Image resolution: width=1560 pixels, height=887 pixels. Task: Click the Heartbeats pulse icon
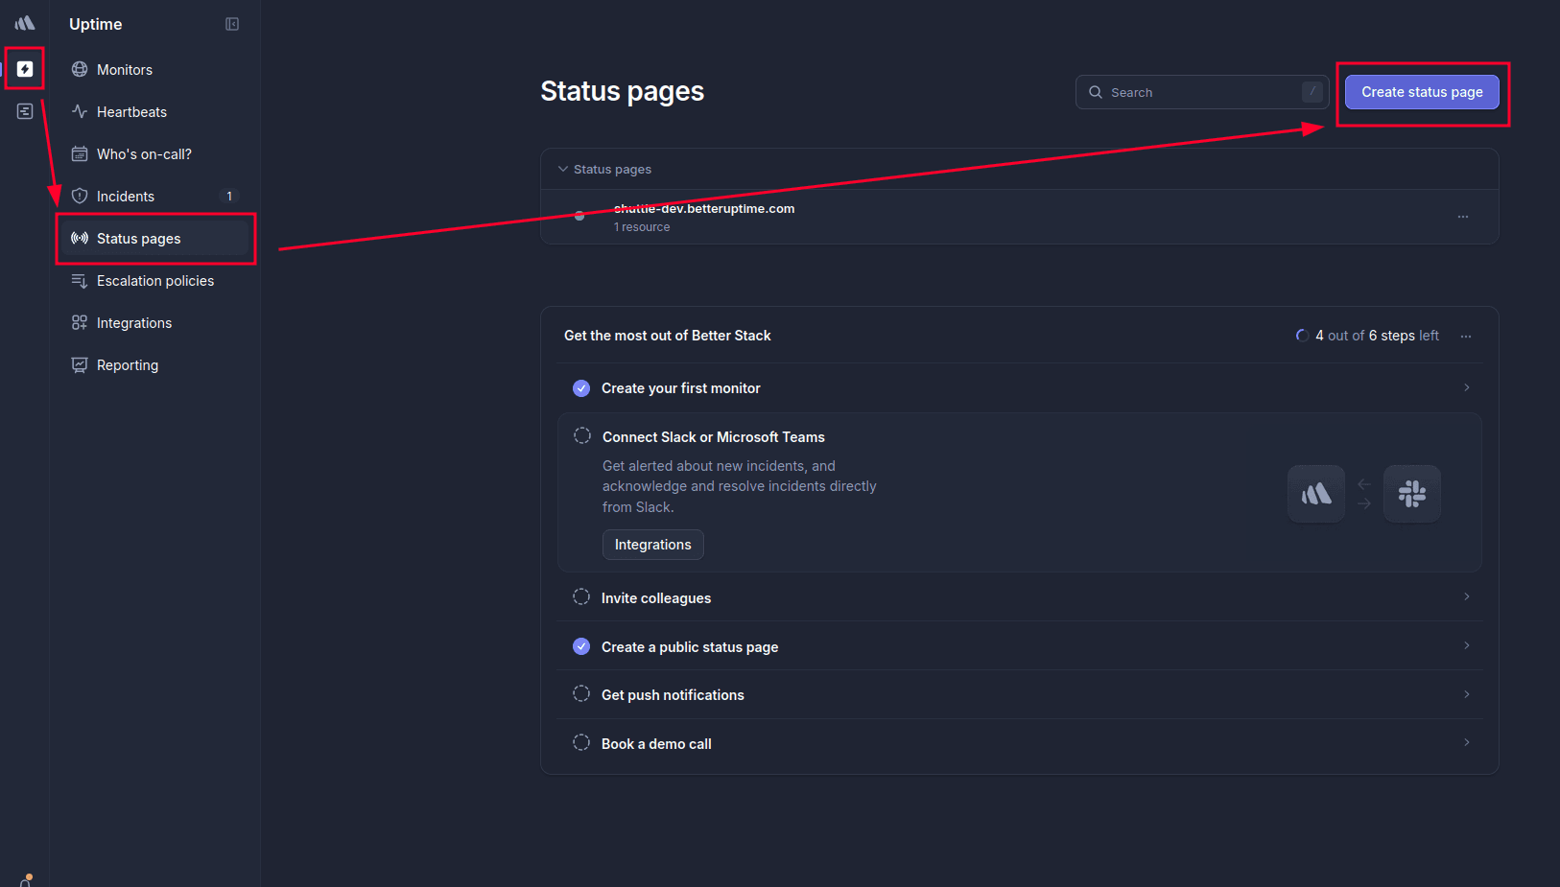80,111
